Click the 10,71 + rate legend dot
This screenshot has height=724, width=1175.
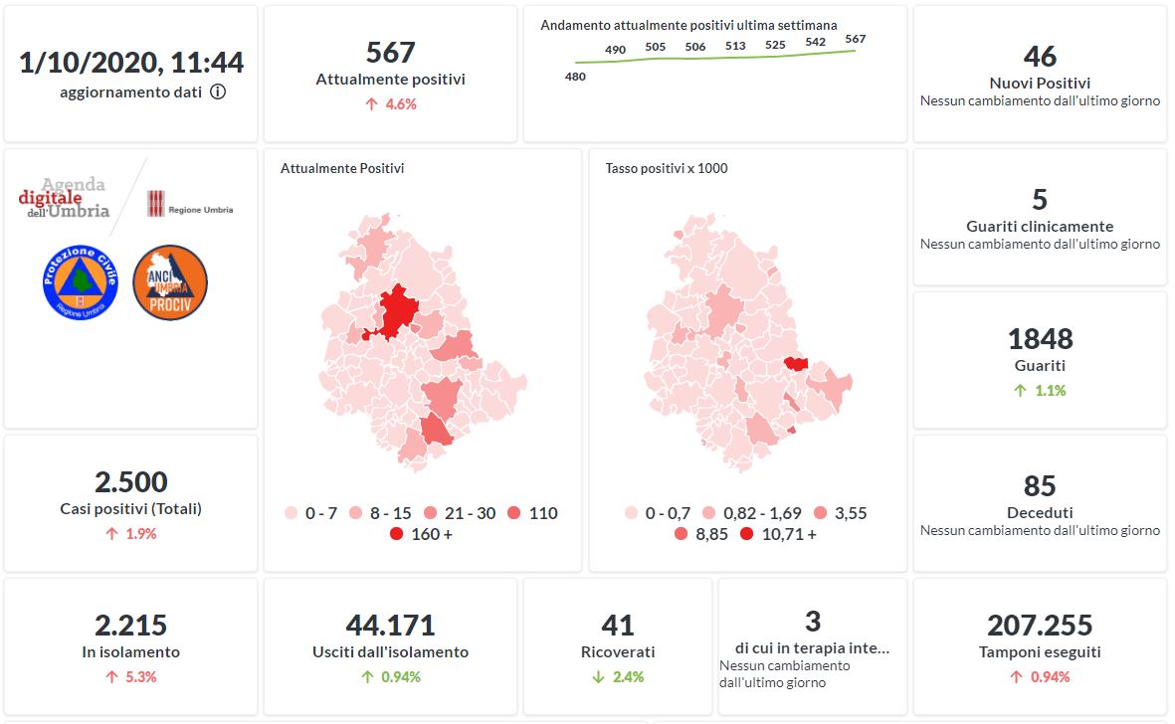746,535
